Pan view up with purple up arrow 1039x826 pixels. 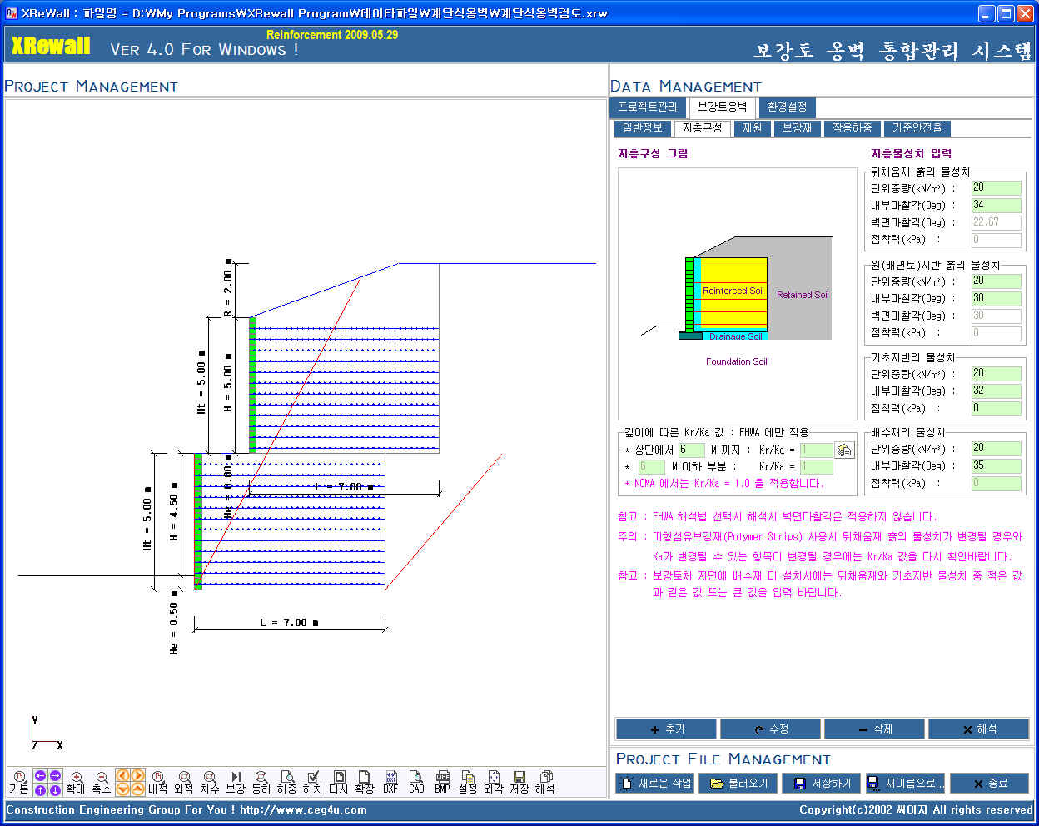click(40, 789)
